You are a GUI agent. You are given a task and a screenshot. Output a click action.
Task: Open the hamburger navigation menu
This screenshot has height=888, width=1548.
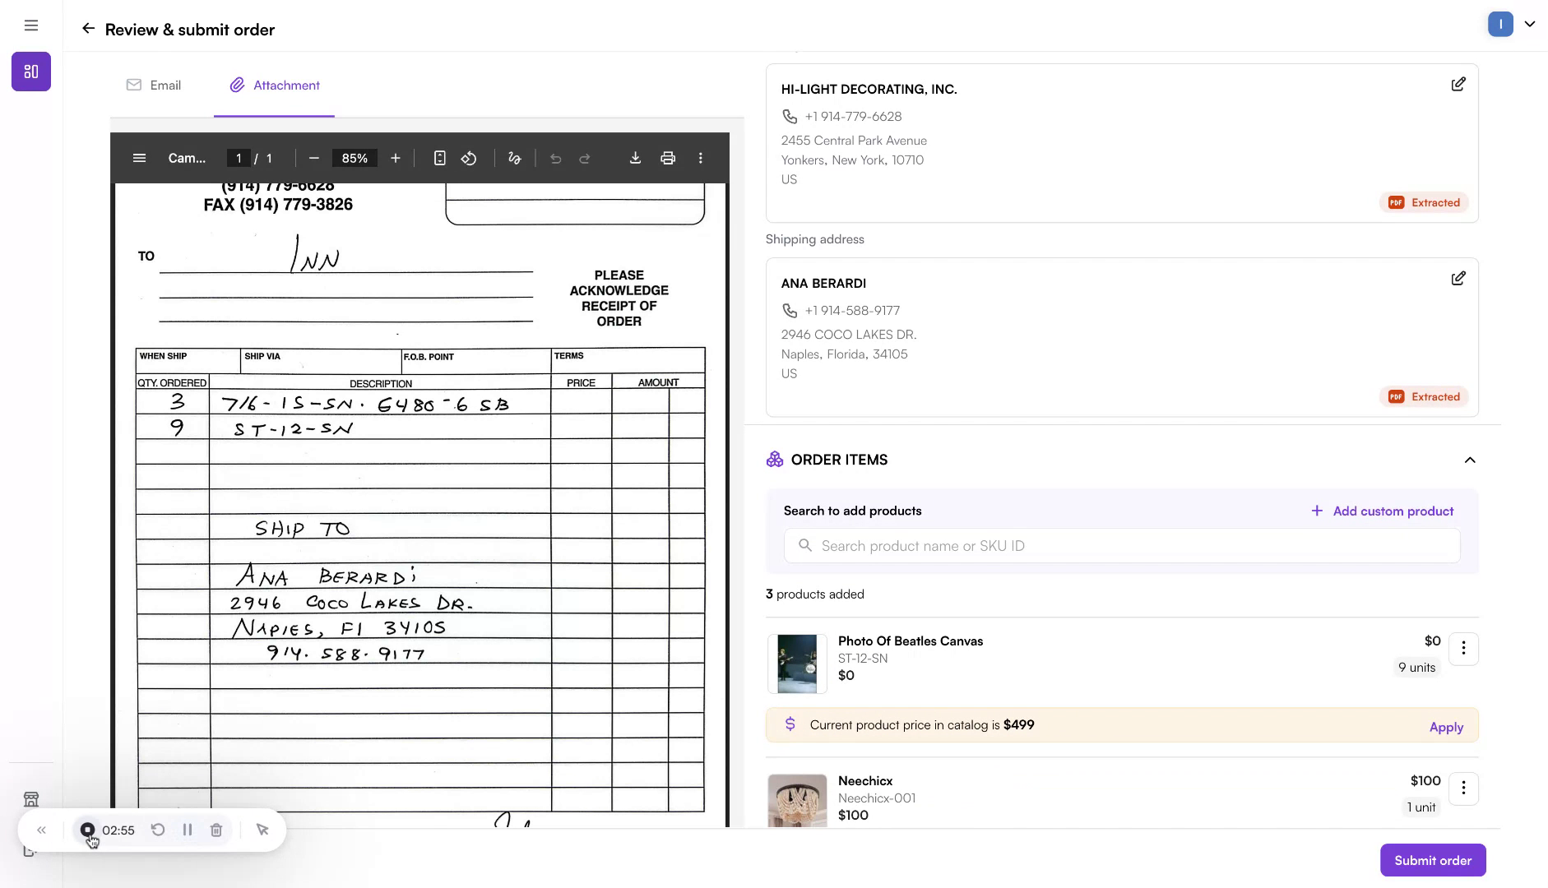(32, 25)
